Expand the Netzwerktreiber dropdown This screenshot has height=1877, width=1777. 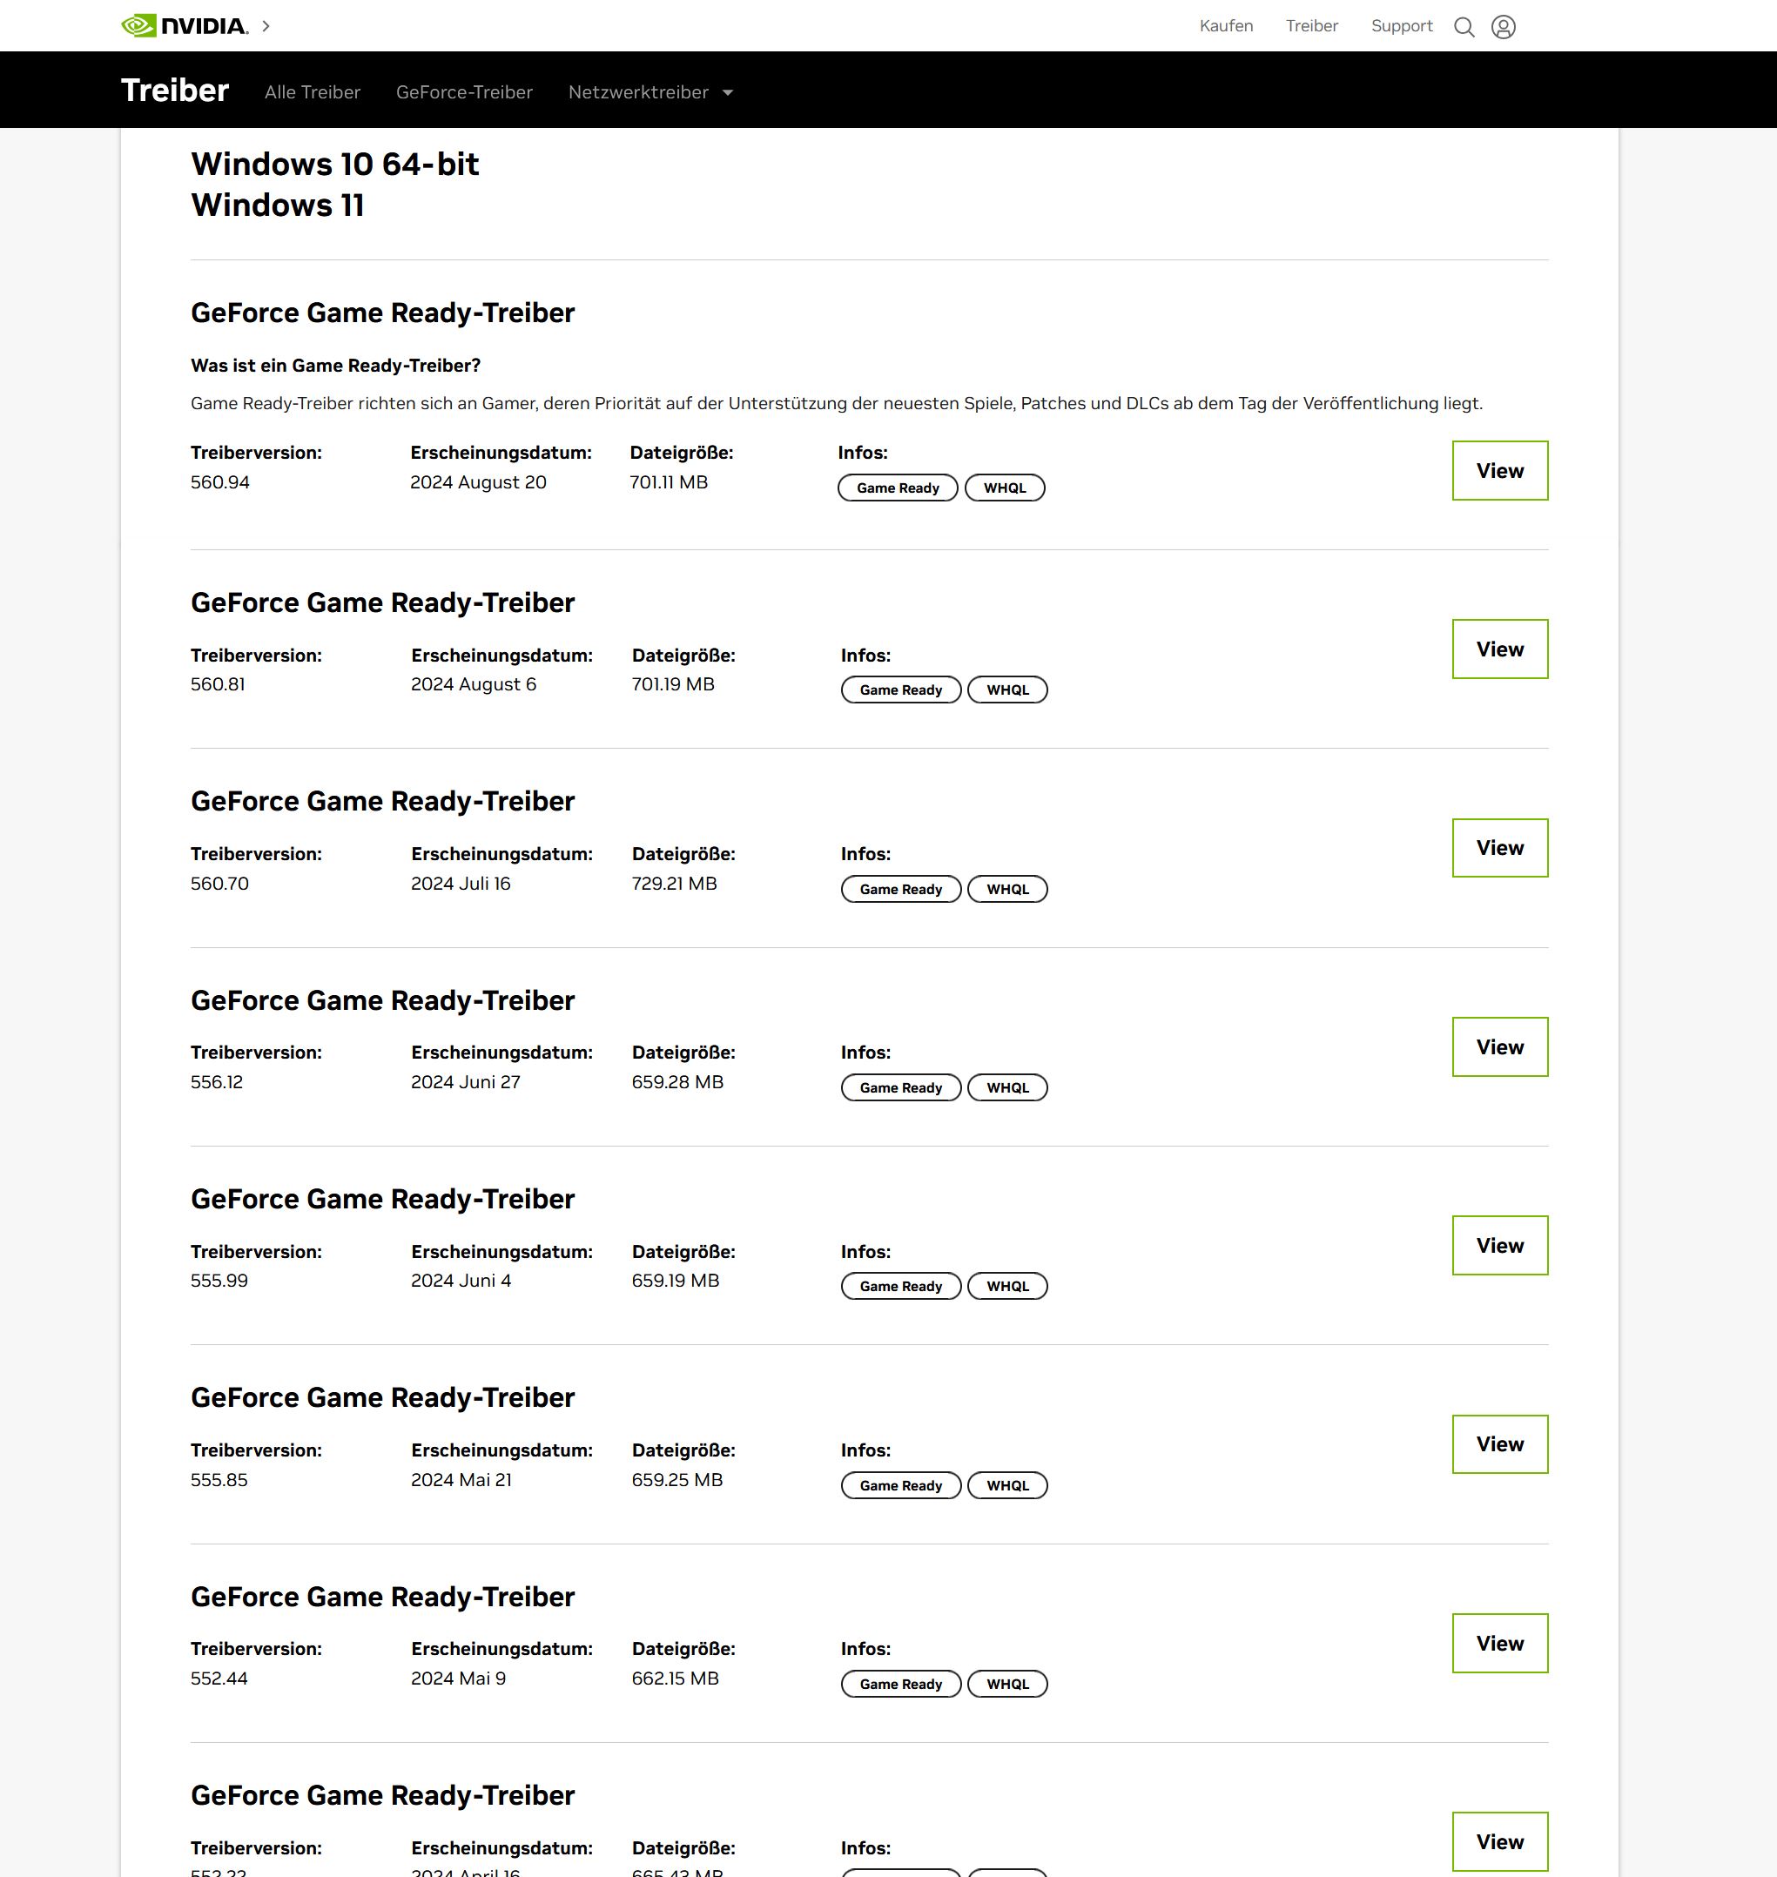pyautogui.click(x=650, y=92)
